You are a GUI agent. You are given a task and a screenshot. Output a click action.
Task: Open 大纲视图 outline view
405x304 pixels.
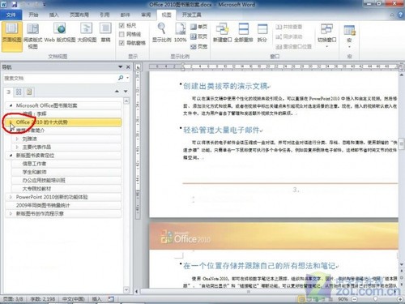coord(87,33)
